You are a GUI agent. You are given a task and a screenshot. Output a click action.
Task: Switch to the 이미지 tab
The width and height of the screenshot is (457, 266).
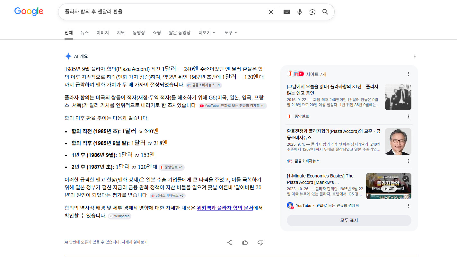[103, 33]
